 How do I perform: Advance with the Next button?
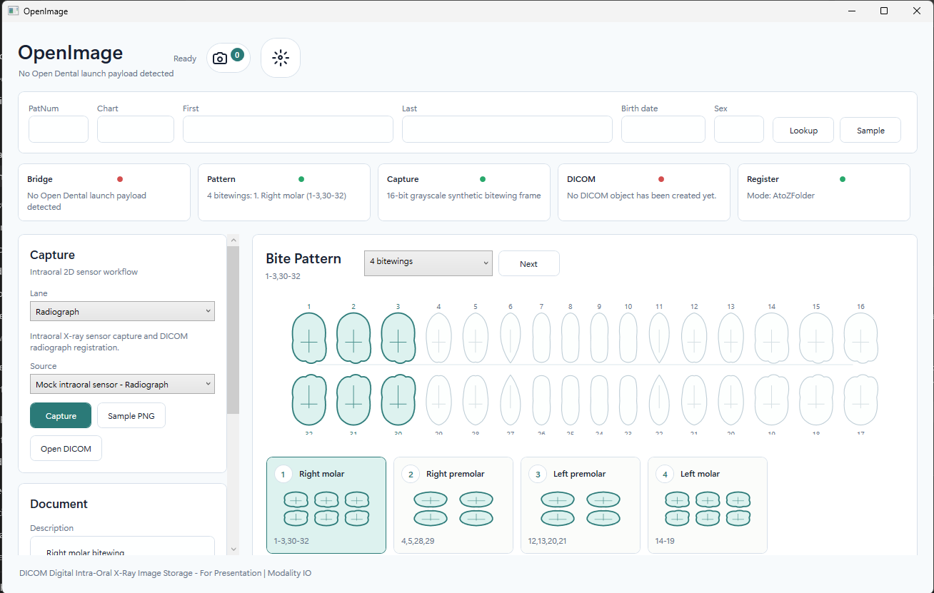tap(529, 263)
